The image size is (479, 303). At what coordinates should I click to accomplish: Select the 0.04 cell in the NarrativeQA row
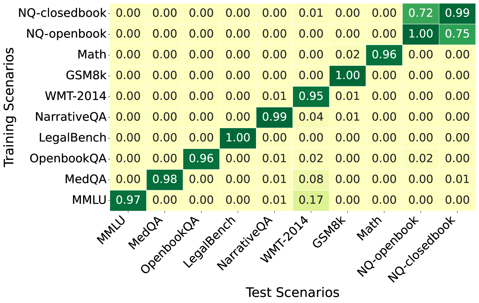click(x=311, y=117)
